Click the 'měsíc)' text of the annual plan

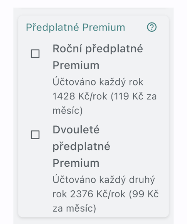(67, 111)
